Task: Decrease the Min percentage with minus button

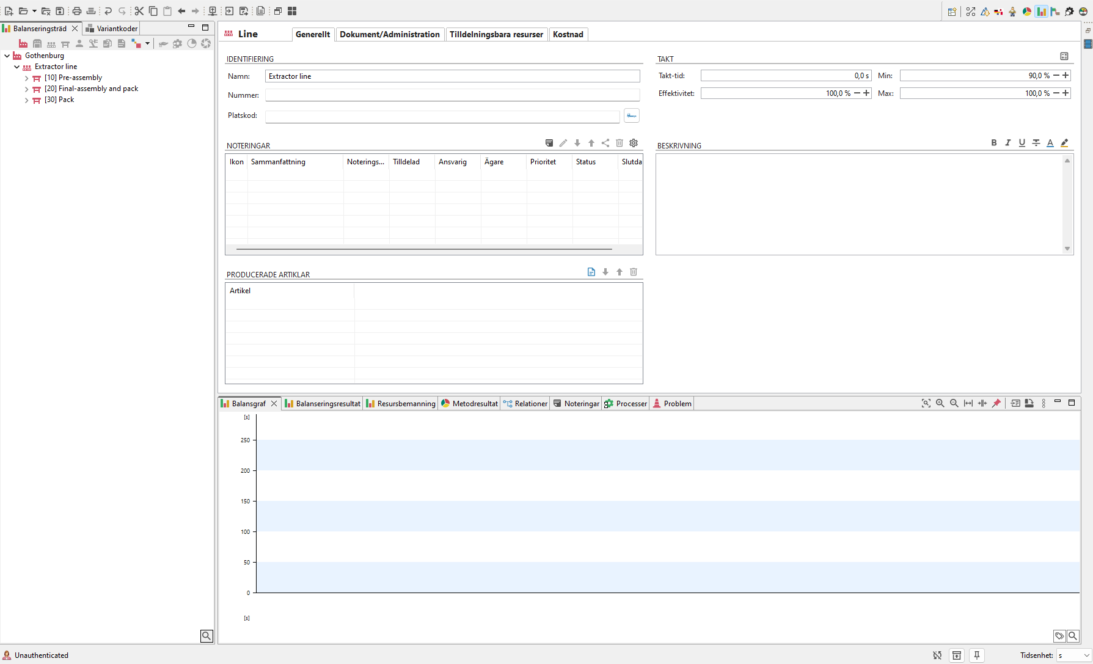Action: click(1056, 75)
